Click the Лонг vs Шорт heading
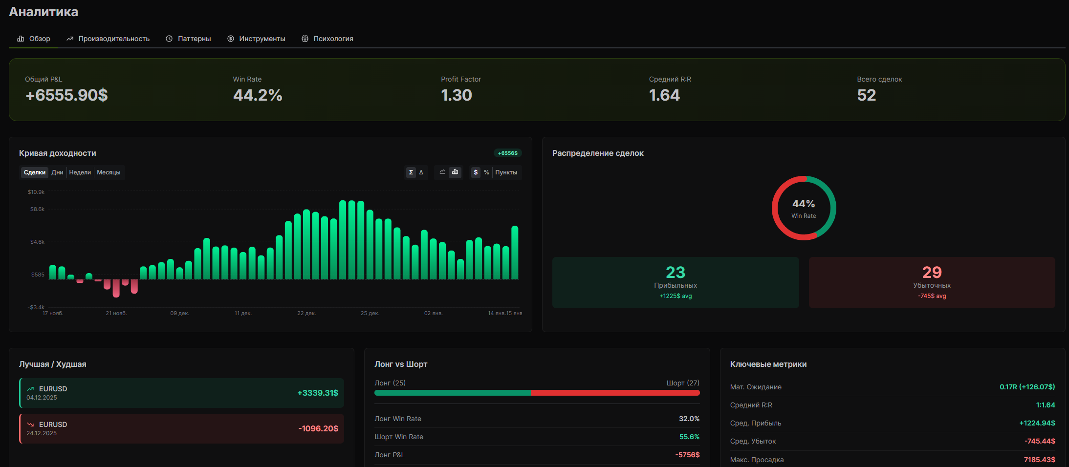This screenshot has height=467, width=1069. (x=401, y=364)
